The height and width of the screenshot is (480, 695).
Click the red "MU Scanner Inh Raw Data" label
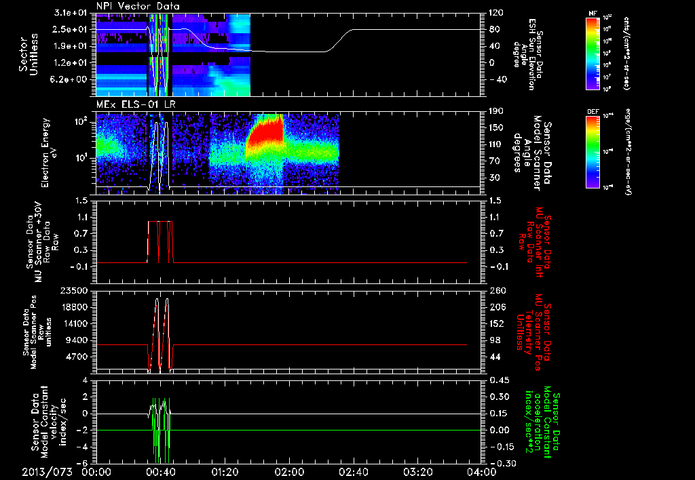534,243
